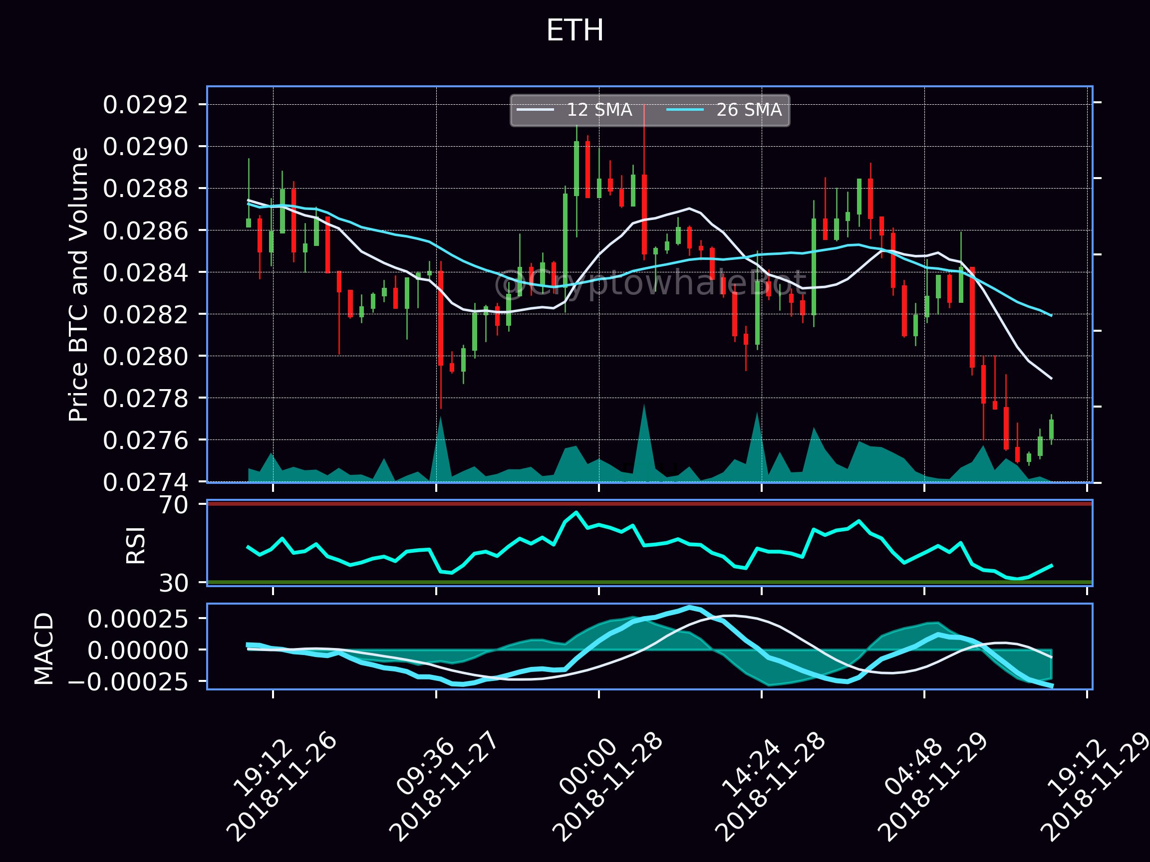Click the 0.0284 price axis label
Viewport: 1150px width, 862px height.
coord(145,272)
